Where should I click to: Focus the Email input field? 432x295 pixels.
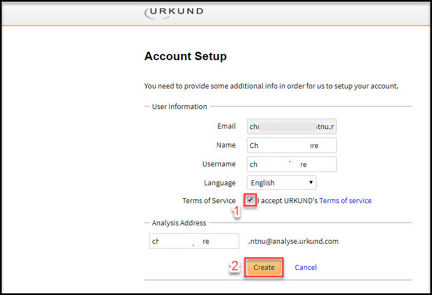pos(292,126)
